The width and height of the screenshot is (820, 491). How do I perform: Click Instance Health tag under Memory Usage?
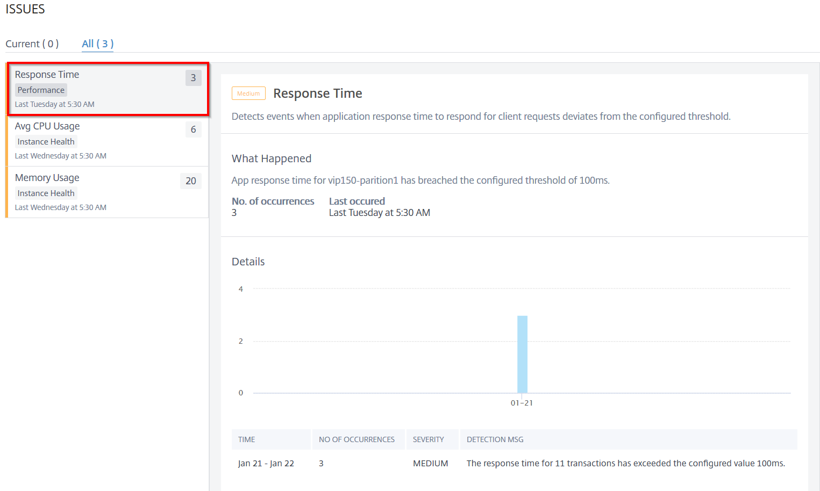46,193
